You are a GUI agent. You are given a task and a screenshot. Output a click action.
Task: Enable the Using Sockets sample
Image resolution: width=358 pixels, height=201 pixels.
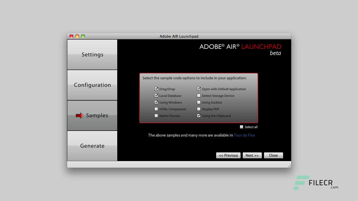pos(199,102)
